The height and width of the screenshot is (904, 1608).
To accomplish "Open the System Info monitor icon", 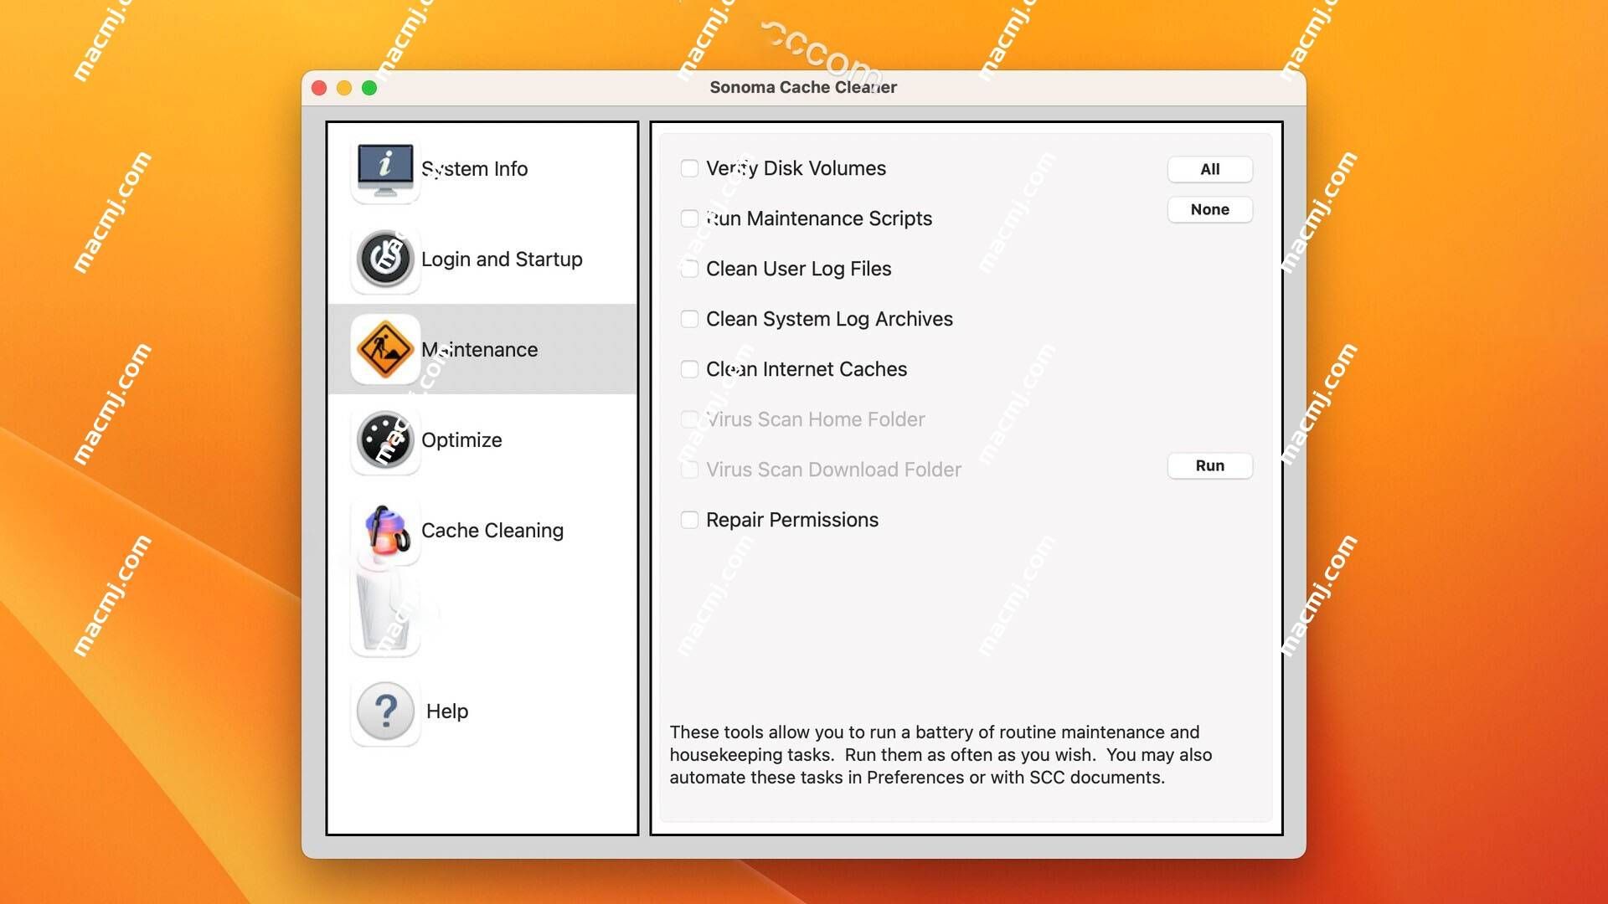I will point(385,168).
